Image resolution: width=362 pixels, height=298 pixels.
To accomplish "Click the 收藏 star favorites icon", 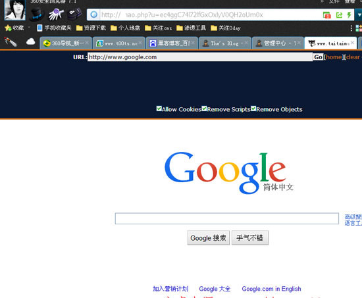I will coord(8,28).
